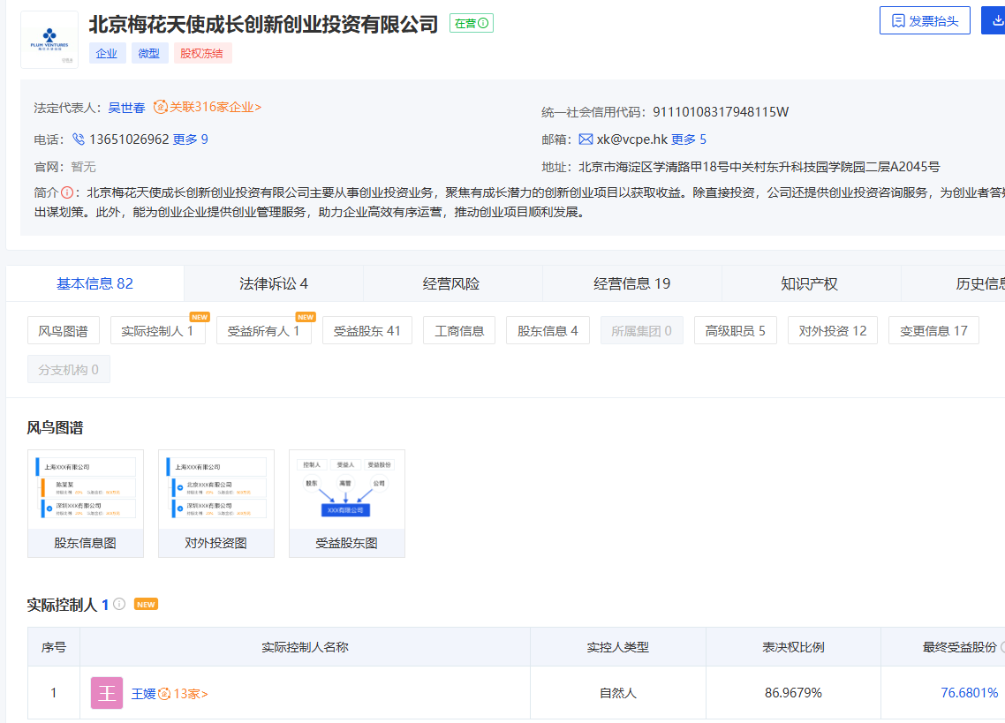Click the info icon next to 实际控制人 heading
Viewport: 1005px width, 723px height.
[119, 604]
